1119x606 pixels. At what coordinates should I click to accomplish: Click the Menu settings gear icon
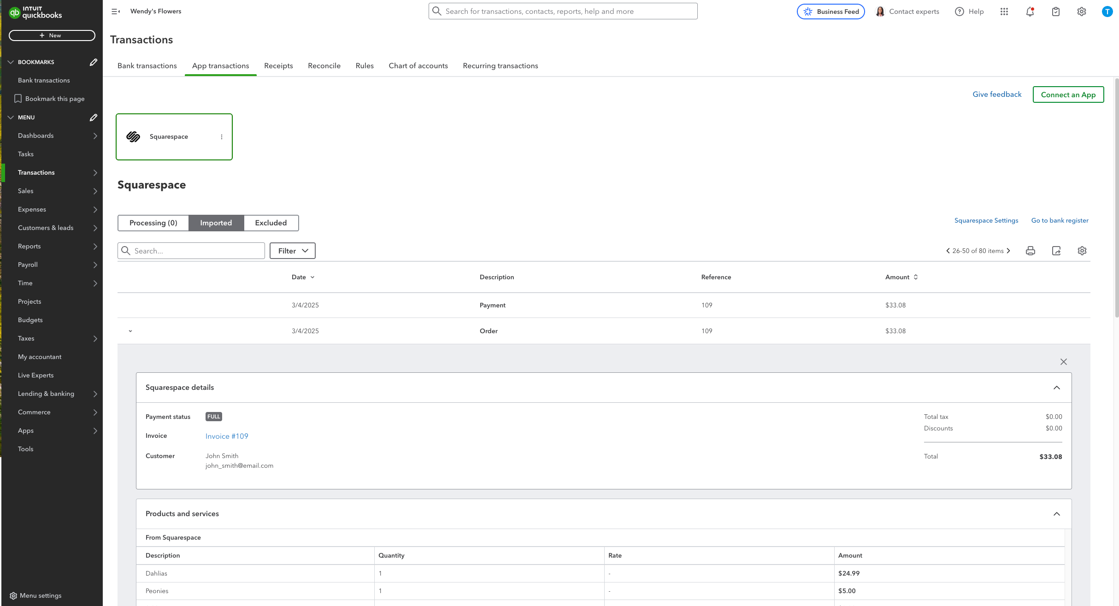point(13,596)
